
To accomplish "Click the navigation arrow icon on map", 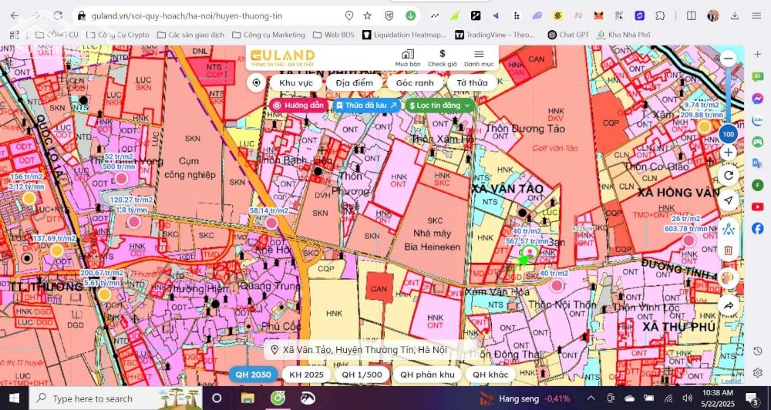I will 728,200.
